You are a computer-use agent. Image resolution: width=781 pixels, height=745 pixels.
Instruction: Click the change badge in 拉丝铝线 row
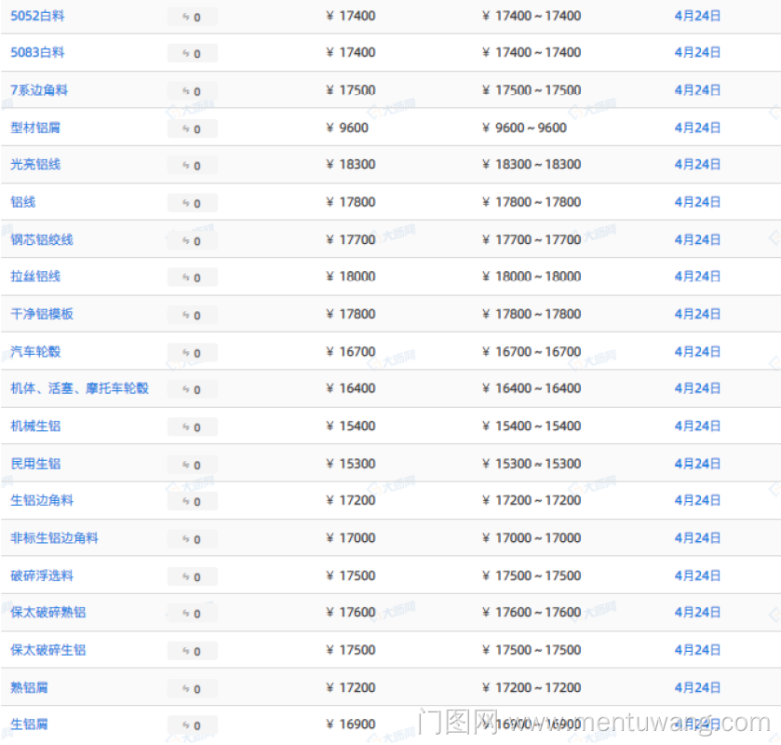click(192, 278)
